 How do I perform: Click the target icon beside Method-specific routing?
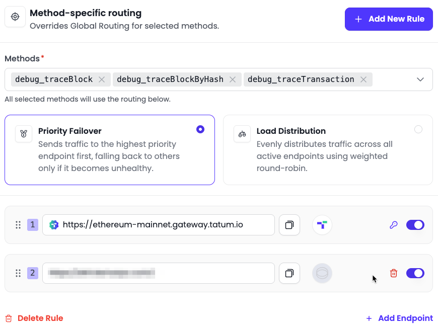tap(15, 17)
